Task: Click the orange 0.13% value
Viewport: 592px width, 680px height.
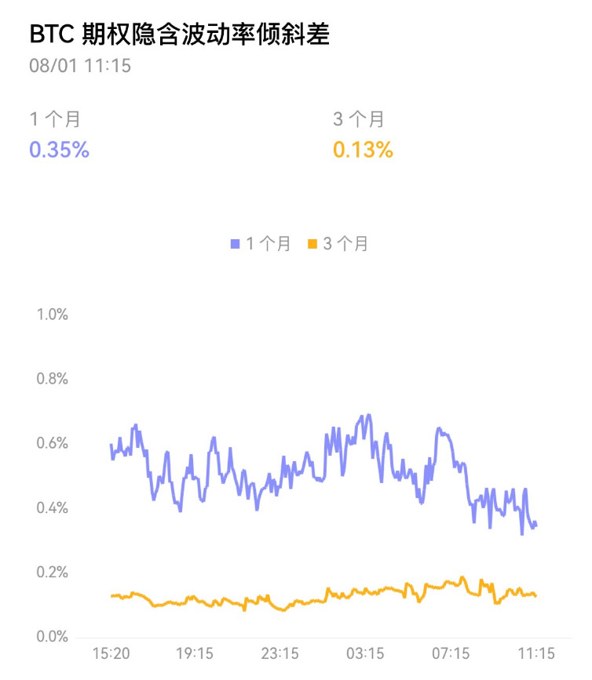Action: tap(363, 150)
